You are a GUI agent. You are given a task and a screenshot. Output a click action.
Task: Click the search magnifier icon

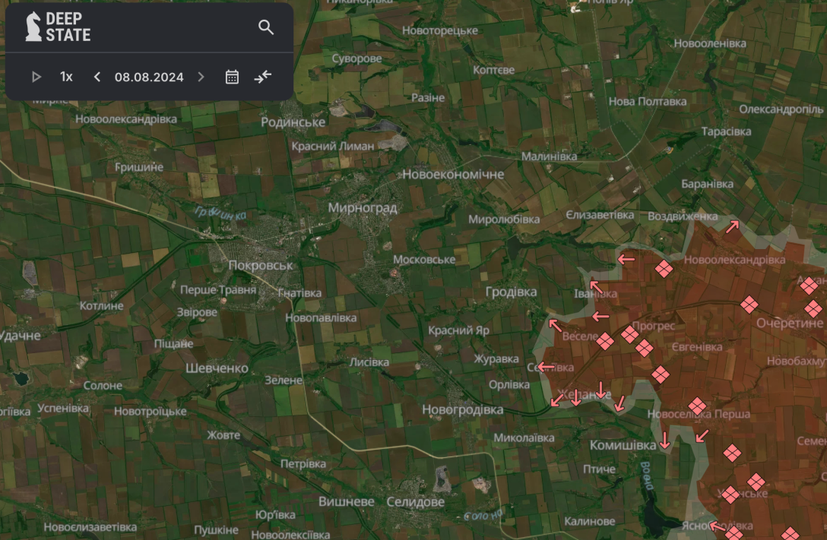click(x=265, y=27)
